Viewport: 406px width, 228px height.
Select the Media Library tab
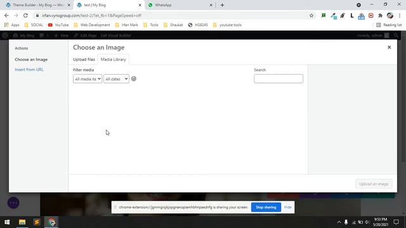tap(113, 60)
